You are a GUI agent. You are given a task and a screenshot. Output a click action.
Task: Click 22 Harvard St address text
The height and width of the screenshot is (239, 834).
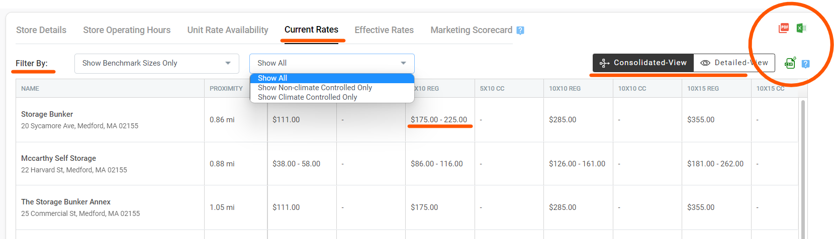(x=74, y=170)
